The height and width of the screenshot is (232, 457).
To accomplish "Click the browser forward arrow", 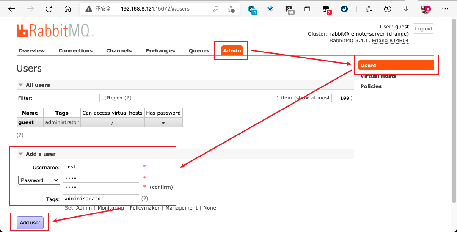I will tap(30, 9).
